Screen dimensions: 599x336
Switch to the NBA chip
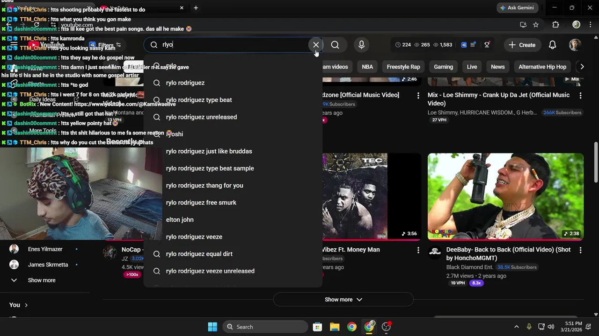tap(367, 67)
